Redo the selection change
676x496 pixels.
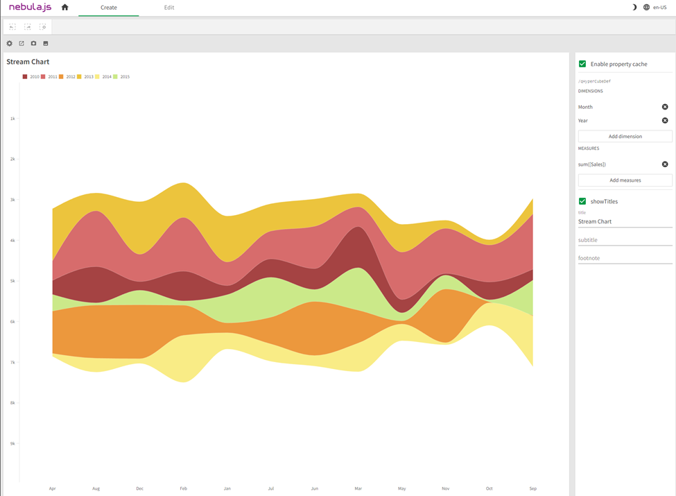[x=27, y=26]
